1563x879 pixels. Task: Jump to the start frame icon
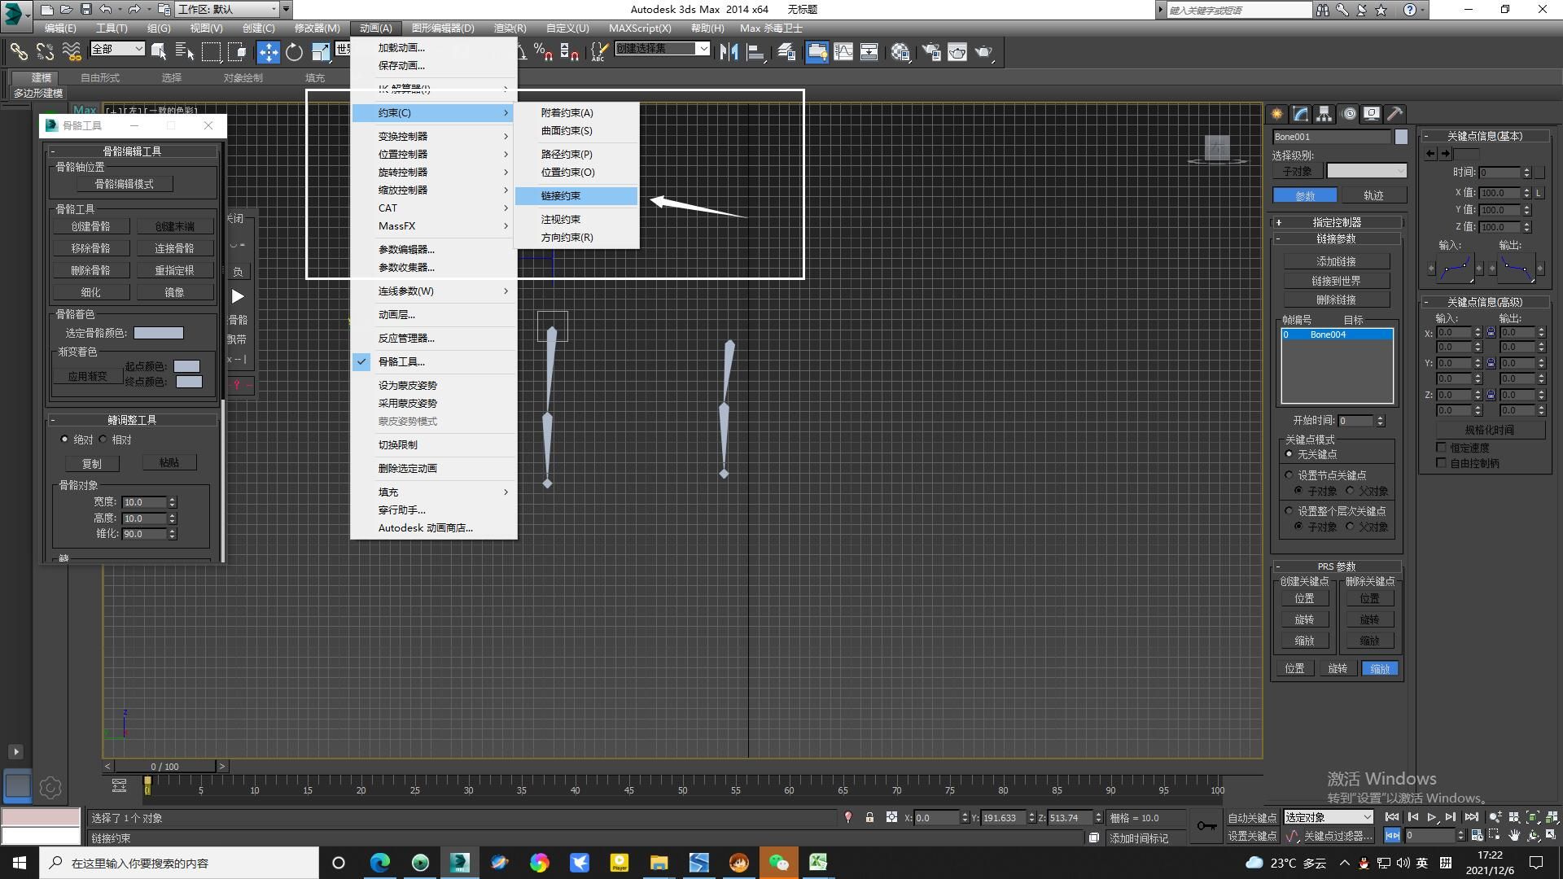[x=1392, y=817]
